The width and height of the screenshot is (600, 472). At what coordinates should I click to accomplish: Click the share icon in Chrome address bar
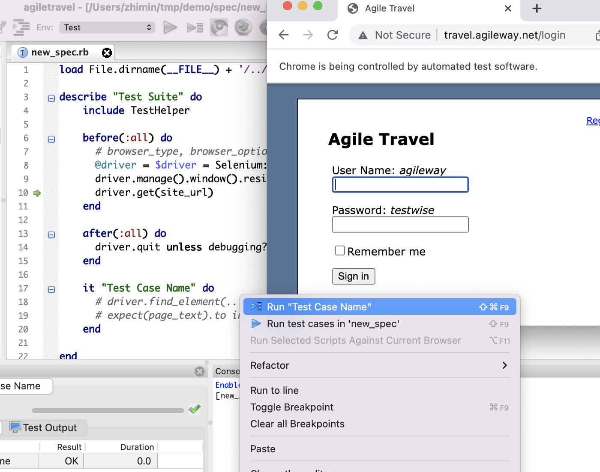(x=597, y=35)
